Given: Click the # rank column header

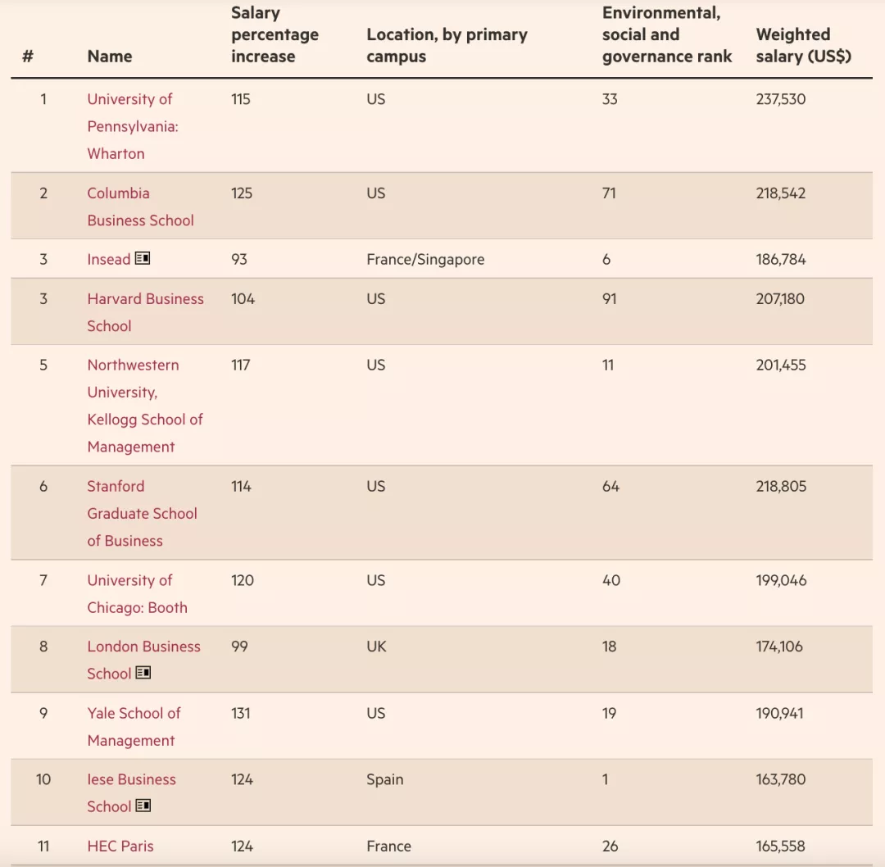Looking at the screenshot, I should (x=28, y=57).
